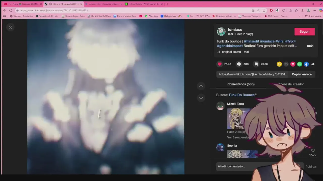Close the TikTok video viewer with X
The image size is (323, 181).
tap(10, 27)
